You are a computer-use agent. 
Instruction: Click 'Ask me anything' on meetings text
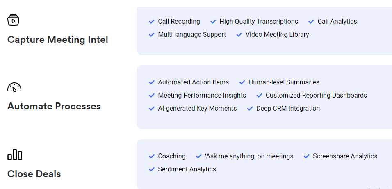pos(249,156)
